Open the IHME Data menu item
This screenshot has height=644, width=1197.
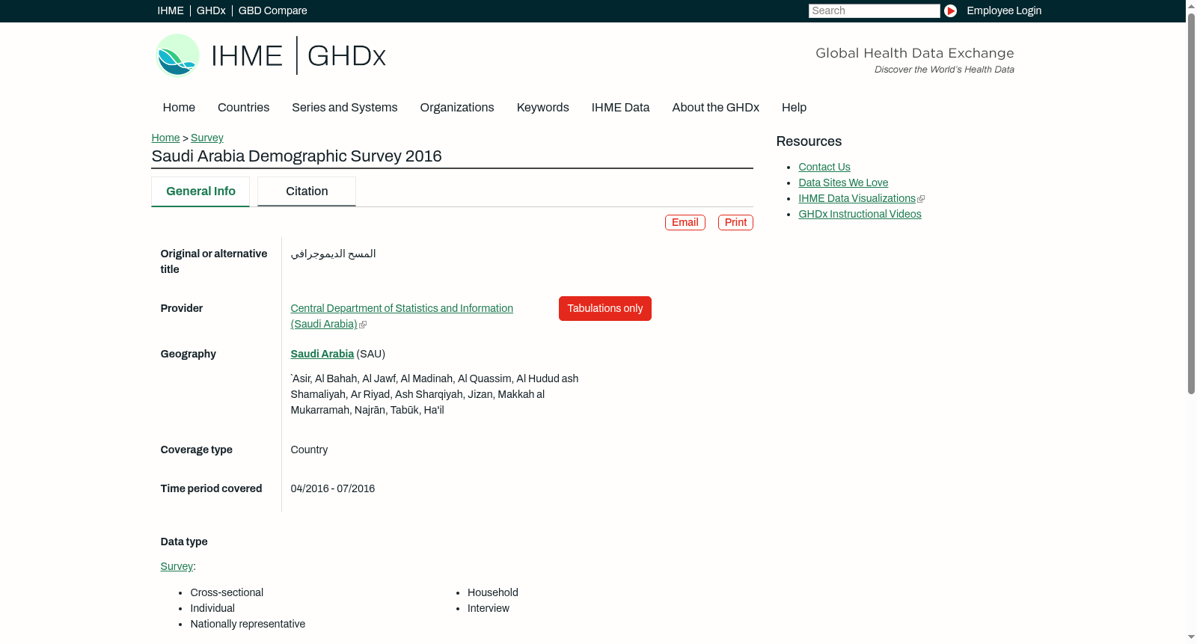coord(621,108)
